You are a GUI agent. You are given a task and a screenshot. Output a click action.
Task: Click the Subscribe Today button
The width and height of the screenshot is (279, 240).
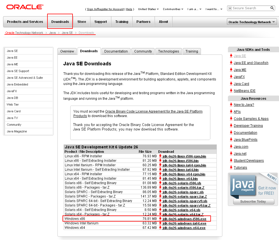[254, 201]
